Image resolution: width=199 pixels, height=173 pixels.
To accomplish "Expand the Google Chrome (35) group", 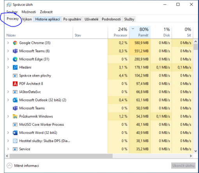I will coord(8,43).
